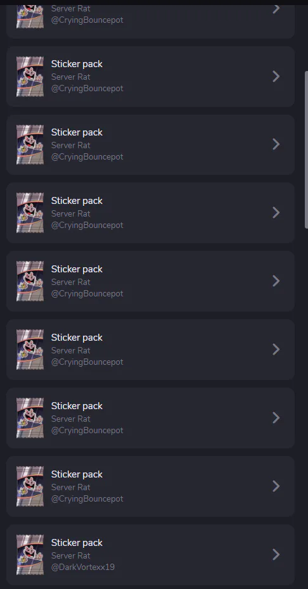Click the Server Rat label in the @DarkVortexx19 entry

tap(71, 555)
